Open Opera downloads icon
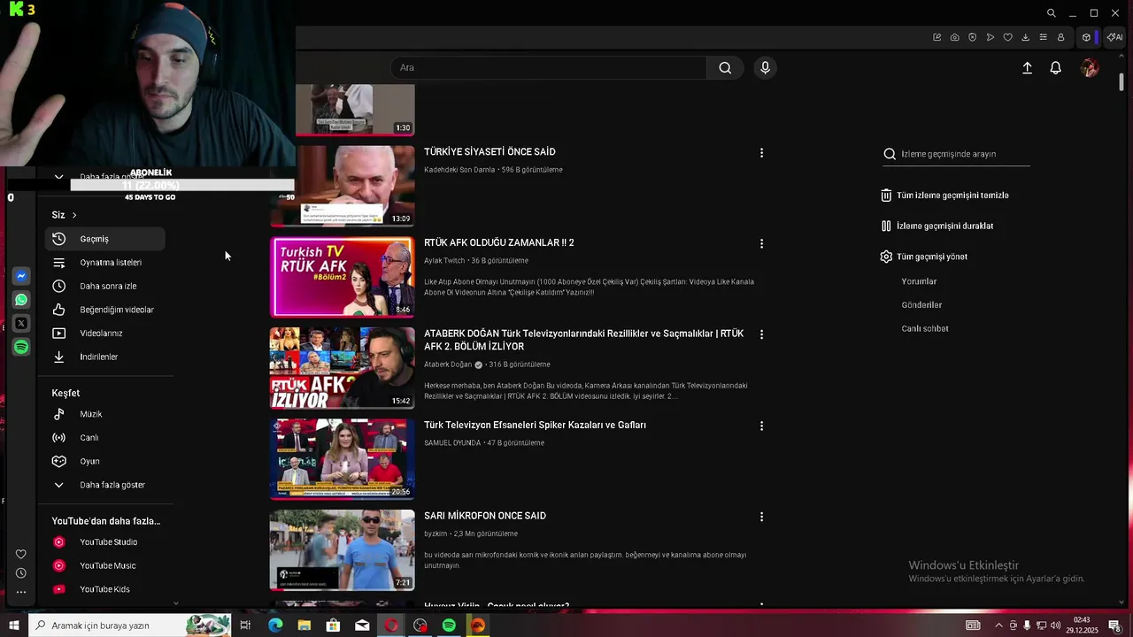This screenshot has width=1133, height=637. tap(1025, 37)
